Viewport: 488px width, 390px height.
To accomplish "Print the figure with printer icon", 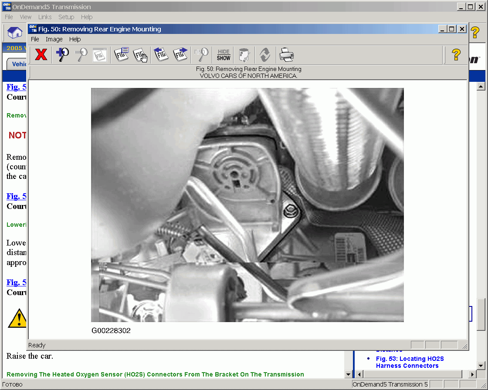I will [286, 55].
